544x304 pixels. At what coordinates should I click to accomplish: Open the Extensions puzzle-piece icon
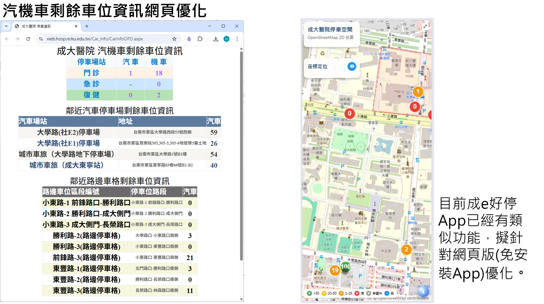coord(200,39)
